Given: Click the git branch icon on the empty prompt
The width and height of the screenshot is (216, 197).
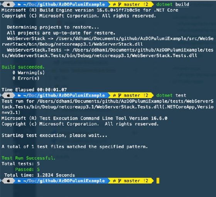Looking at the screenshot, I should 120,181.
